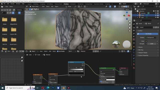This screenshot has width=160, height=90.
Task: Toggle the file browser filter button
Action: (x=19, y=13)
